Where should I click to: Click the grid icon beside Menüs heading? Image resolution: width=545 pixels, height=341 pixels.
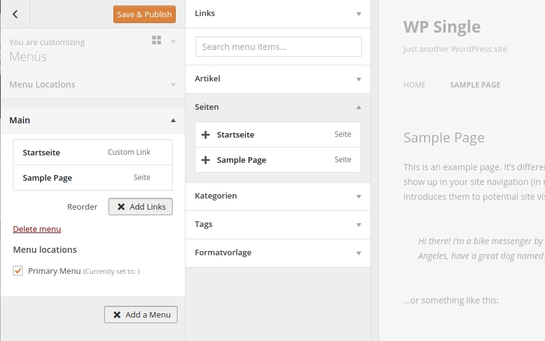coord(157,41)
